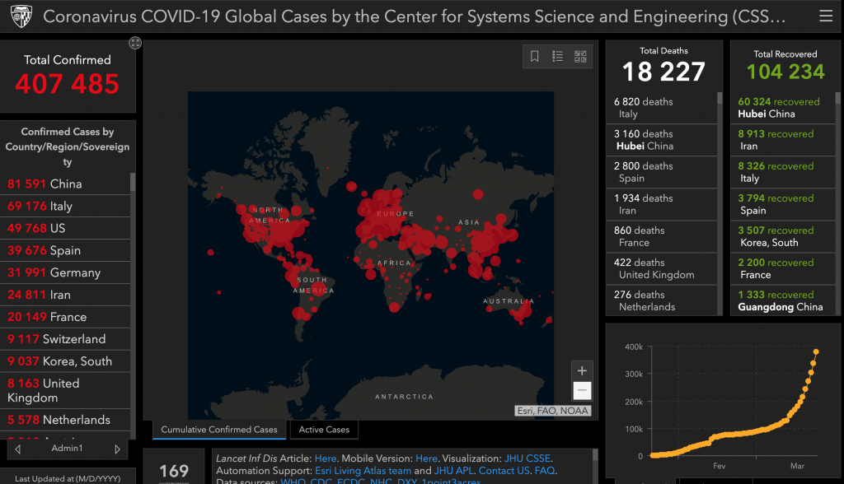
Task: Click the Johns Hopkins logo in the header
Action: click(20, 16)
